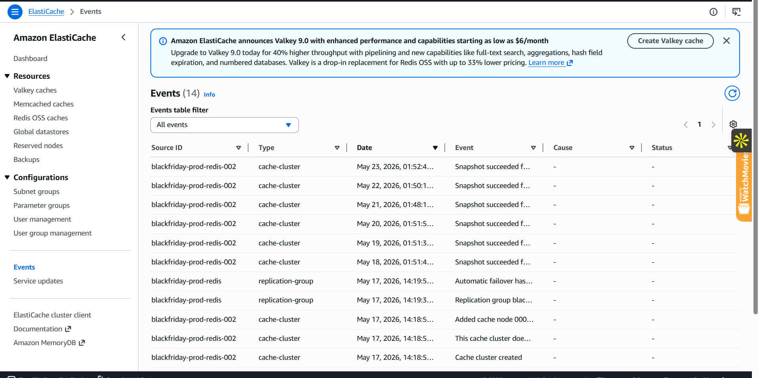The height and width of the screenshot is (378, 759).
Task: Go to Redis OSS caches
Action: point(41,118)
